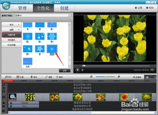Screen dimensions: 158x115
Task: Expand the 插图 submenu arrow
Action: 19,30
